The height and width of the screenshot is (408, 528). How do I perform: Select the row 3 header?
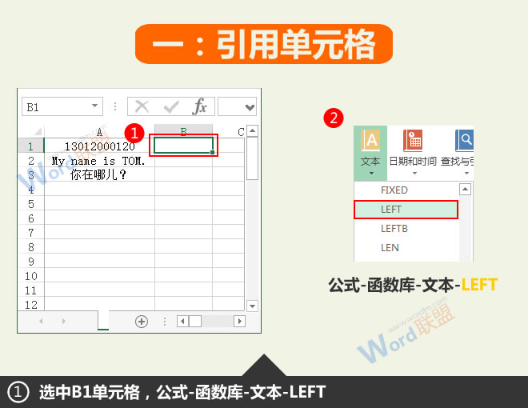tap(30, 174)
